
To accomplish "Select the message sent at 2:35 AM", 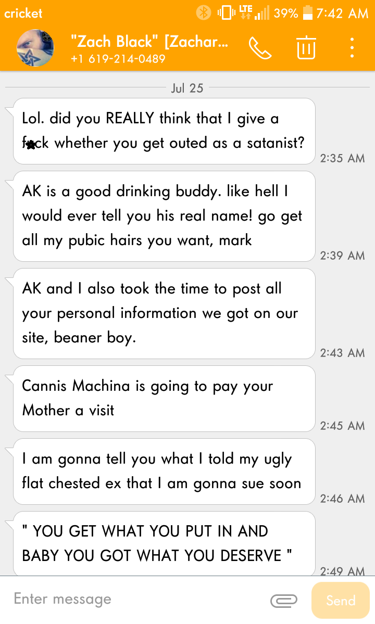I will pyautogui.click(x=164, y=131).
